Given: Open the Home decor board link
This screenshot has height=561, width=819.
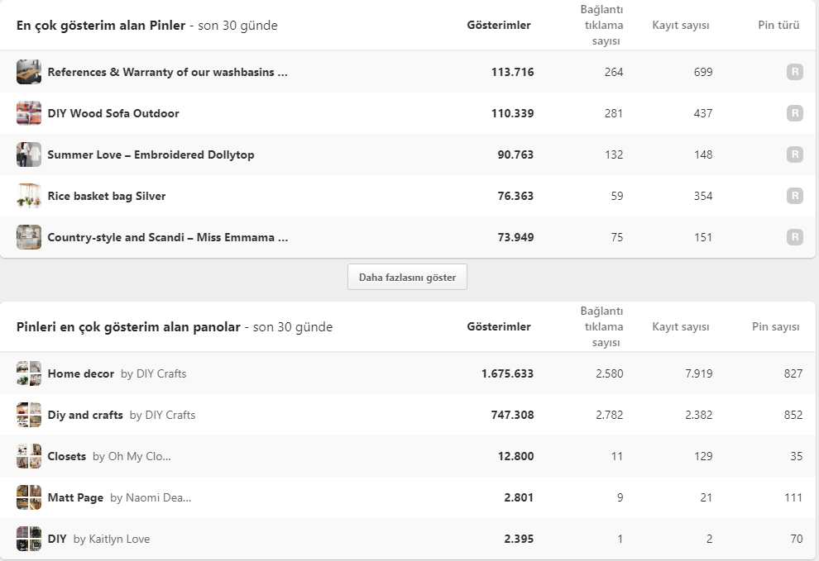Looking at the screenshot, I should [x=81, y=373].
